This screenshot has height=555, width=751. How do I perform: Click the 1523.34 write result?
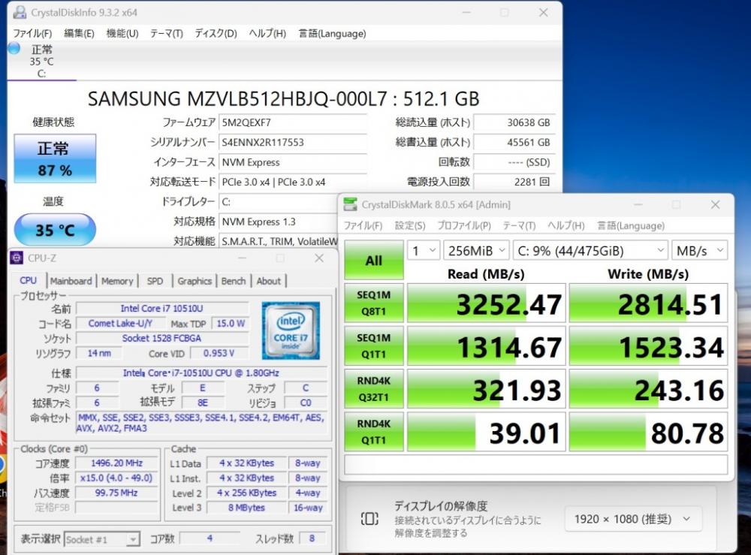648,346
